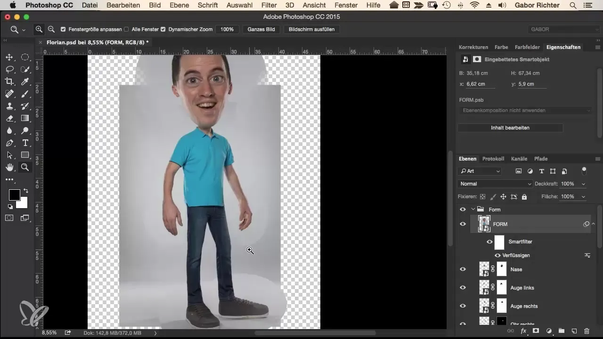Select the Path Selection tool
The width and height of the screenshot is (603, 339).
pos(9,155)
